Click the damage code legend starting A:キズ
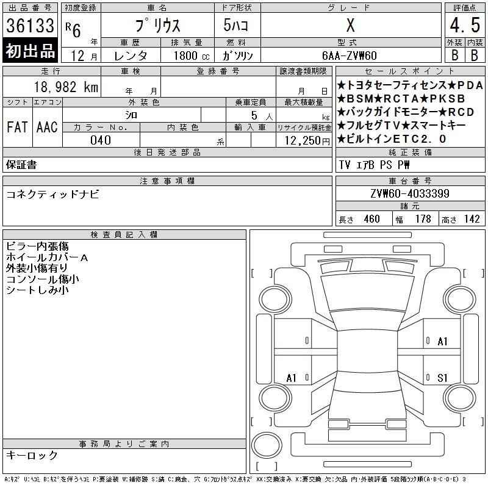 coord(235,479)
